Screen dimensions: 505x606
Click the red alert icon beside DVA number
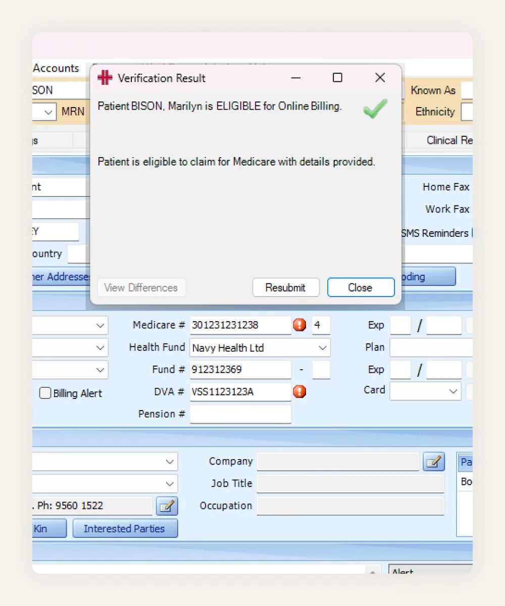coord(299,391)
